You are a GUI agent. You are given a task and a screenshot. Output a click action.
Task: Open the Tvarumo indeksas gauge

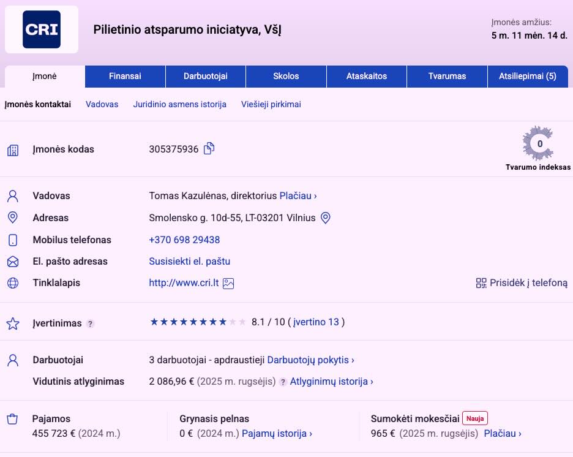coord(538,144)
